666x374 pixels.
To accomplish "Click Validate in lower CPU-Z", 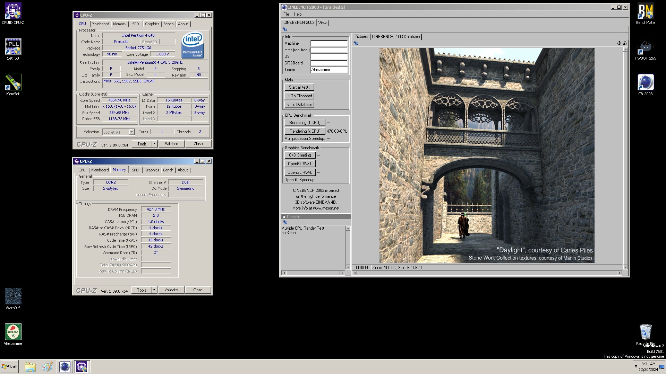I will click(x=171, y=290).
